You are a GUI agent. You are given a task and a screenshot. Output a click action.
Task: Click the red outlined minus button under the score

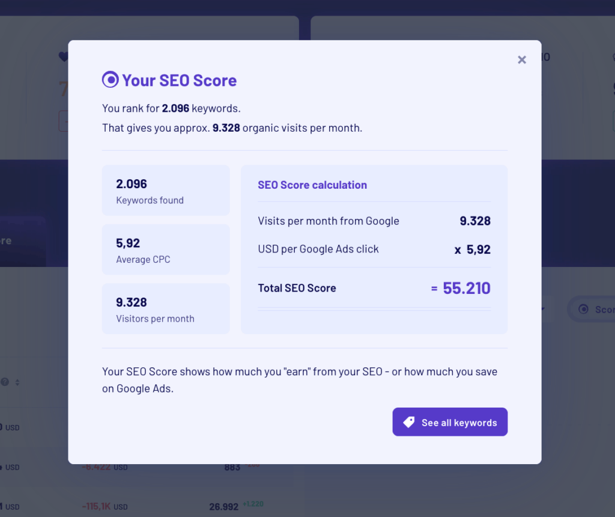click(65, 120)
